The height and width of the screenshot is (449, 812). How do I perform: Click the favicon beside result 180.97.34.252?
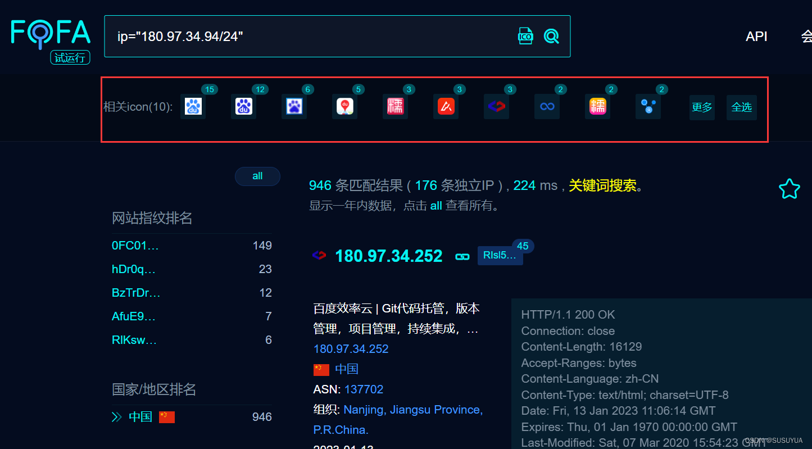point(319,256)
